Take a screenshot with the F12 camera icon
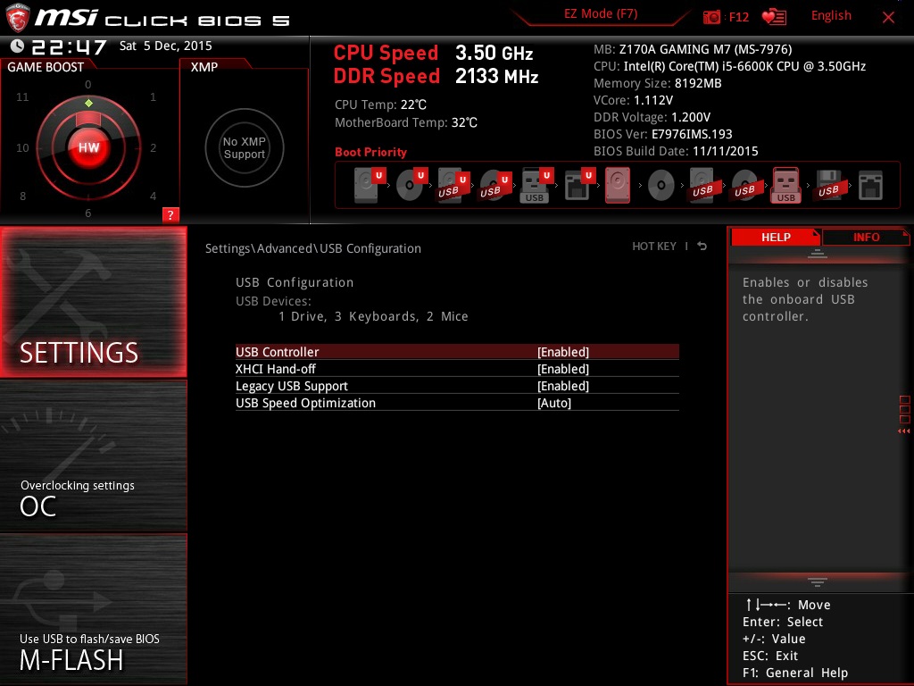 click(x=712, y=17)
